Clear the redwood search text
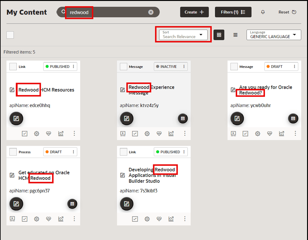Viewport: 308px width, 240px height. pos(151,12)
